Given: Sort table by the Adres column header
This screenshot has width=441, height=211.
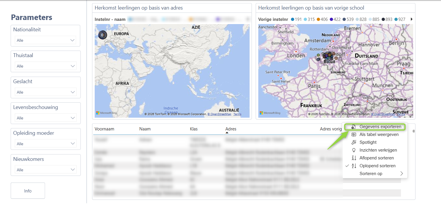Looking at the screenshot, I should point(231,129).
